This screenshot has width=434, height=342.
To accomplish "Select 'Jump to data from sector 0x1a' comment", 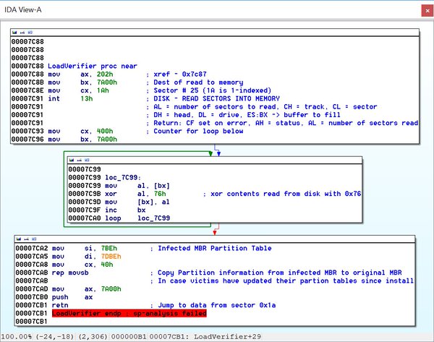I will point(217,305).
